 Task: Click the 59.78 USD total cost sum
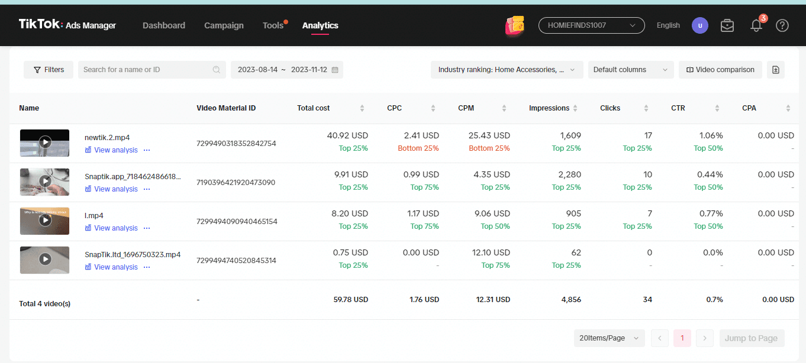(351, 300)
